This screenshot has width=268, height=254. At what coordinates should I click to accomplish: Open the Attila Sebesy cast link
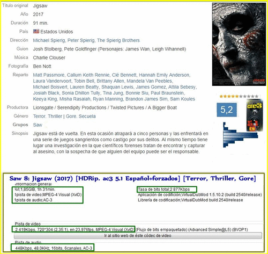coord(182,87)
